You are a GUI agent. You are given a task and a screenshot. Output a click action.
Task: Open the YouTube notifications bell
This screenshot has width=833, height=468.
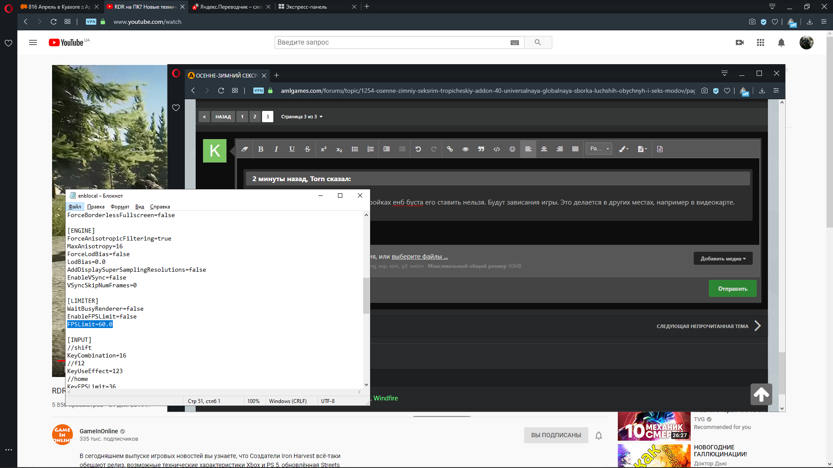(781, 42)
